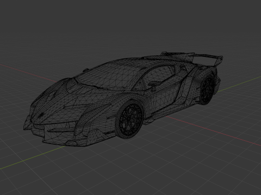Select the car's front wheel mesh
Viewport: 261px width, 195px height.
click(130, 120)
